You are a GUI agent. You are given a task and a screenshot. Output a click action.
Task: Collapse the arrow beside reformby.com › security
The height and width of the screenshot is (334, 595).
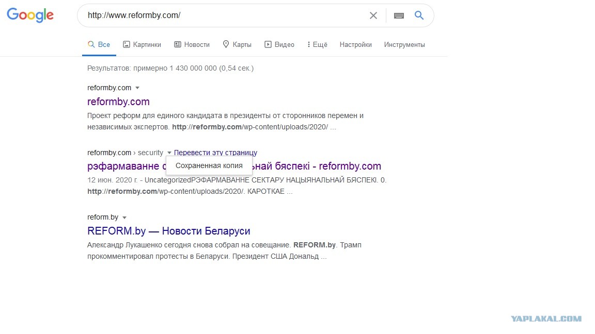tap(169, 153)
